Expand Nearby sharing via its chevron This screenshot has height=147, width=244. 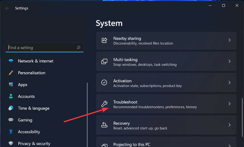[x=230, y=40]
